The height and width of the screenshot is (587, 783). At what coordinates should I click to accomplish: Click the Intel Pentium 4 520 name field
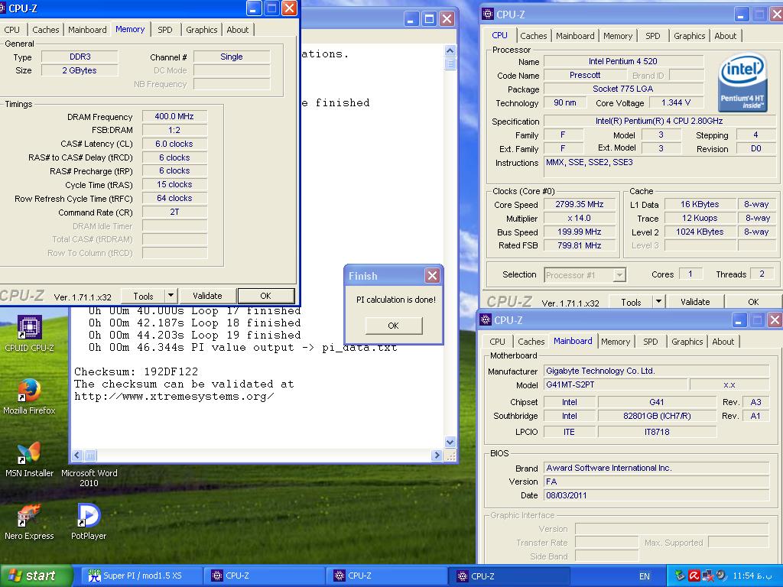pos(623,61)
